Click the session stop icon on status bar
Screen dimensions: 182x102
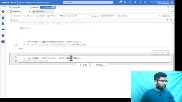pos(167,20)
